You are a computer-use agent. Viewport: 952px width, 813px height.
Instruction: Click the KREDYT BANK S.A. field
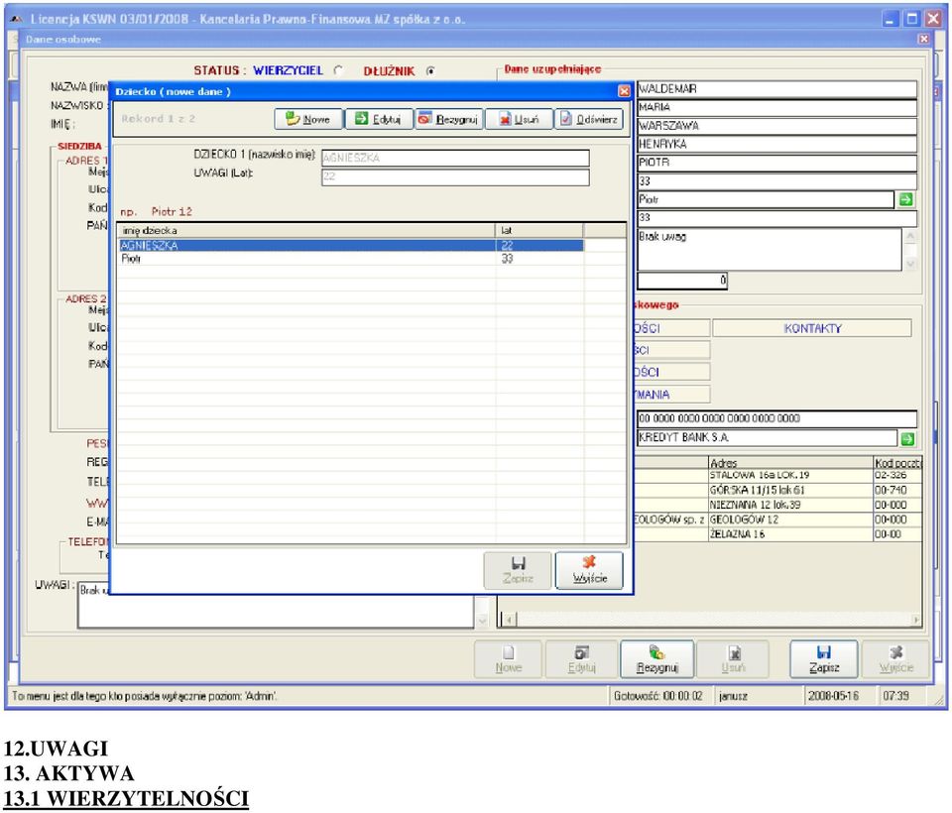[767, 438]
